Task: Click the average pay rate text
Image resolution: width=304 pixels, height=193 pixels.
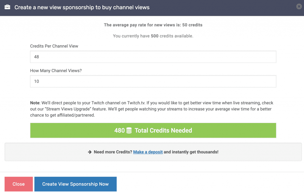Action: click(153, 25)
